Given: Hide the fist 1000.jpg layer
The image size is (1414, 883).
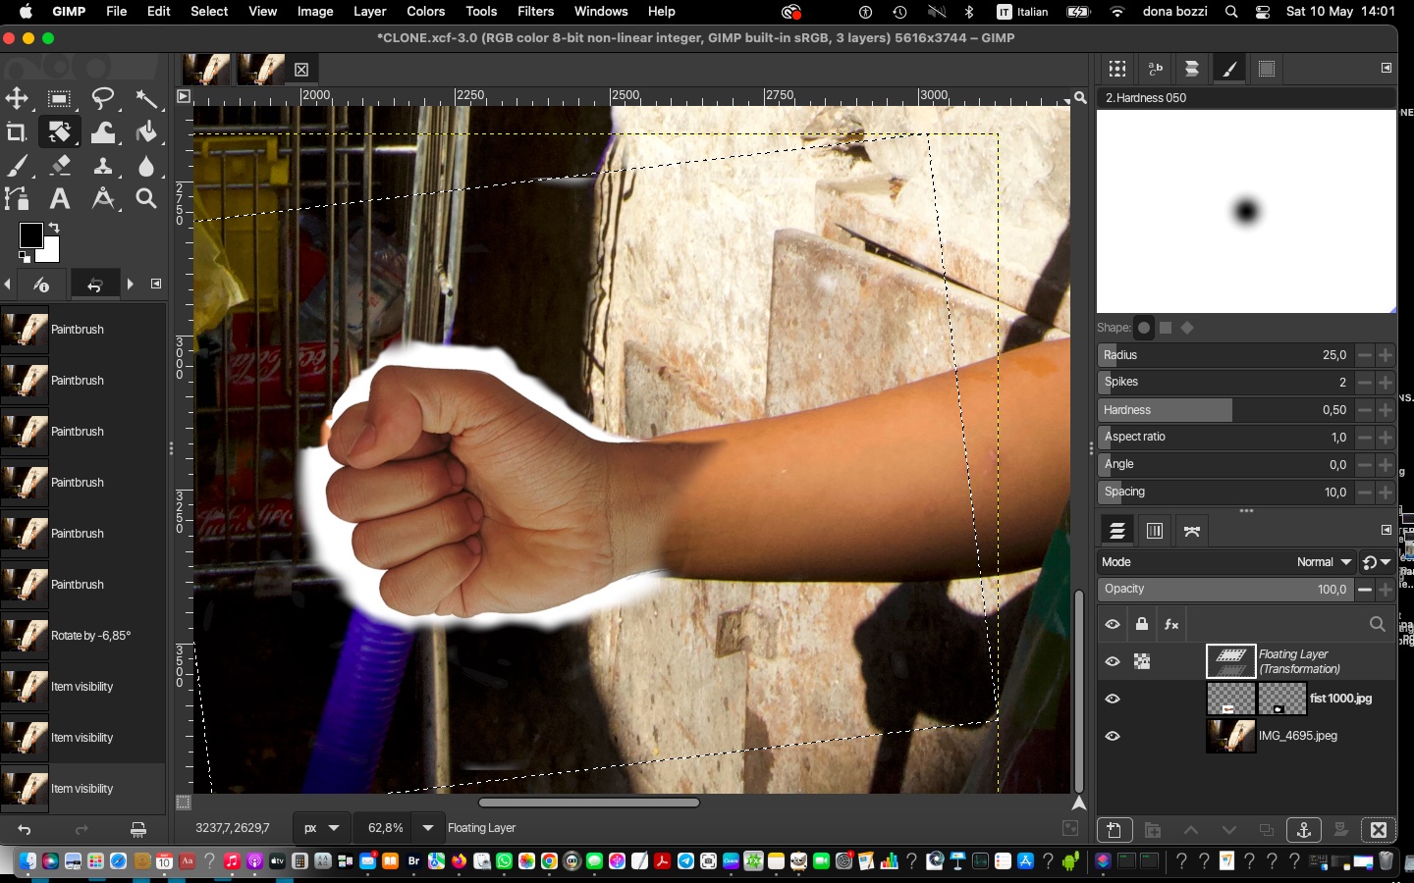Looking at the screenshot, I should (1113, 699).
